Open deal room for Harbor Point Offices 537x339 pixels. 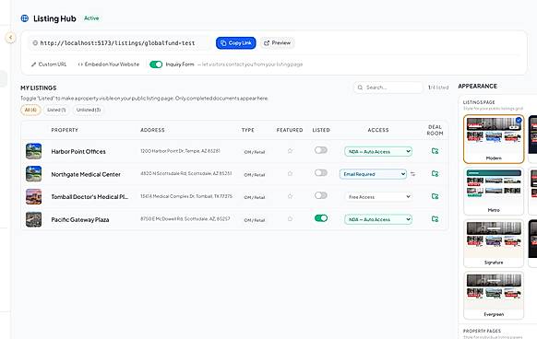pos(435,151)
